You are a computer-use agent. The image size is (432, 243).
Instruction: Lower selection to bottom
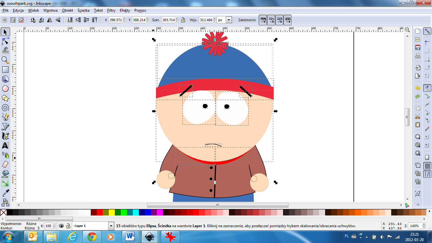pyautogui.click(x=70, y=20)
